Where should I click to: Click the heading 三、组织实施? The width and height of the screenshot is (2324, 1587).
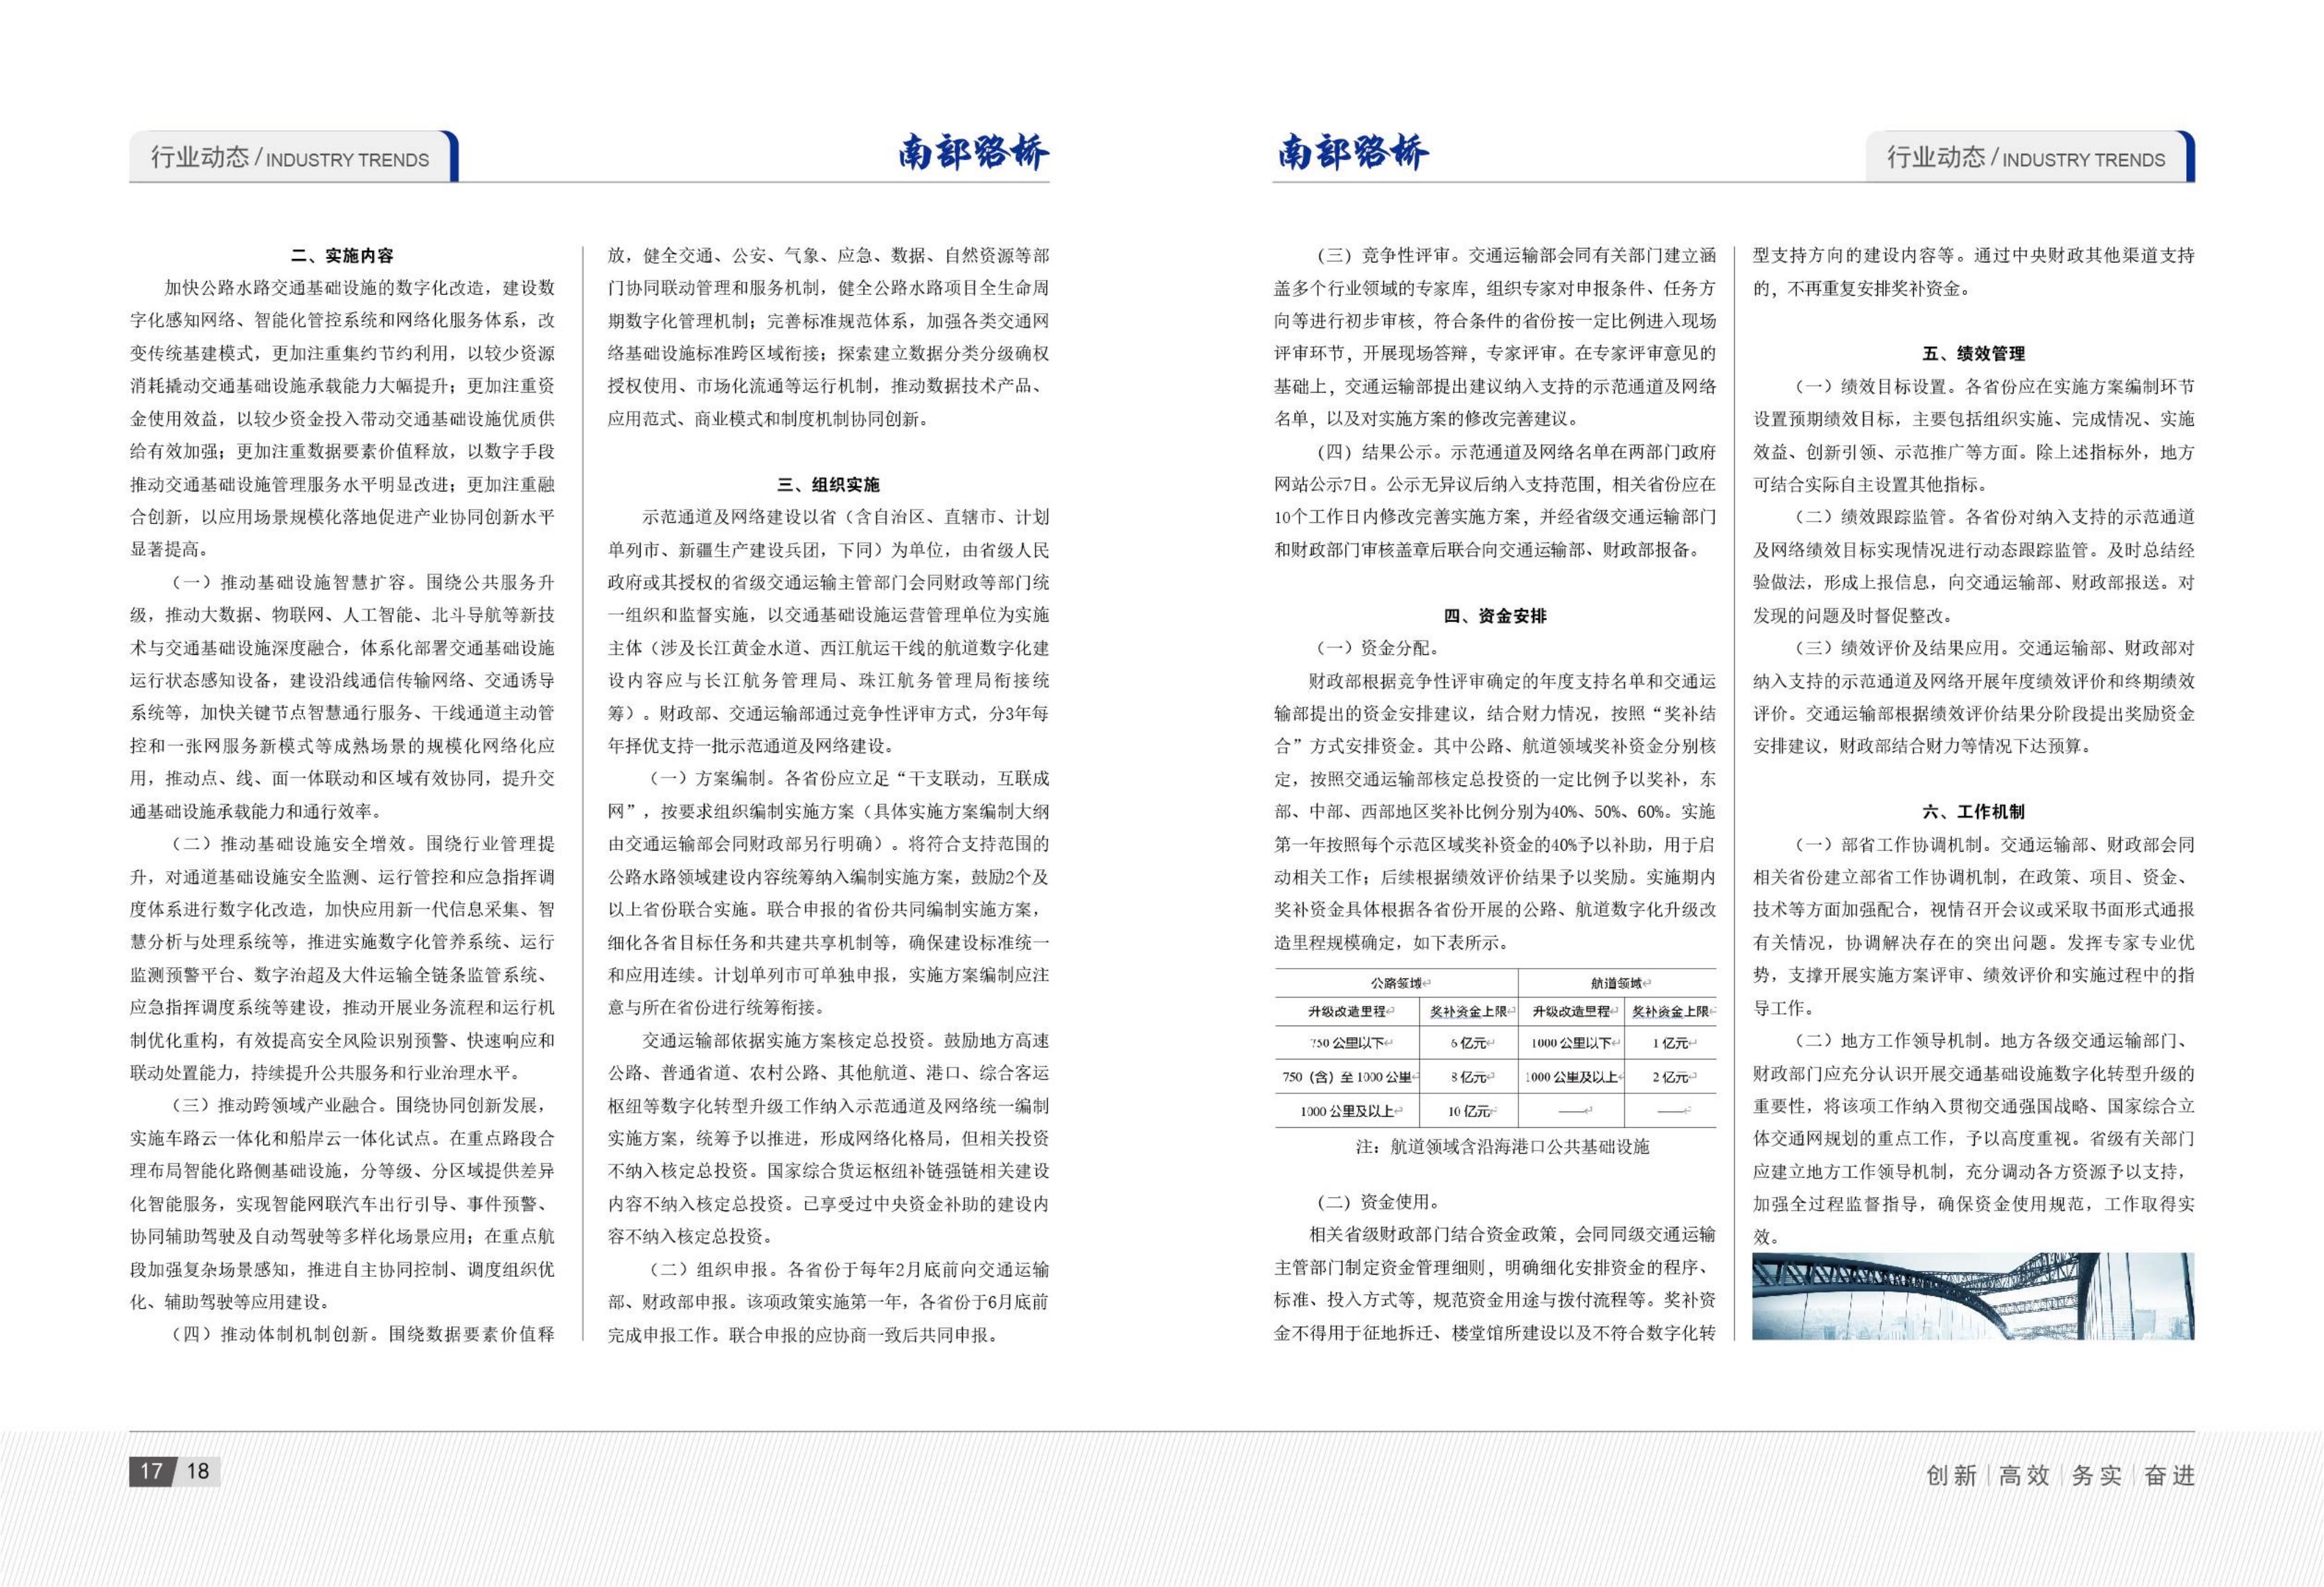pos(828,485)
